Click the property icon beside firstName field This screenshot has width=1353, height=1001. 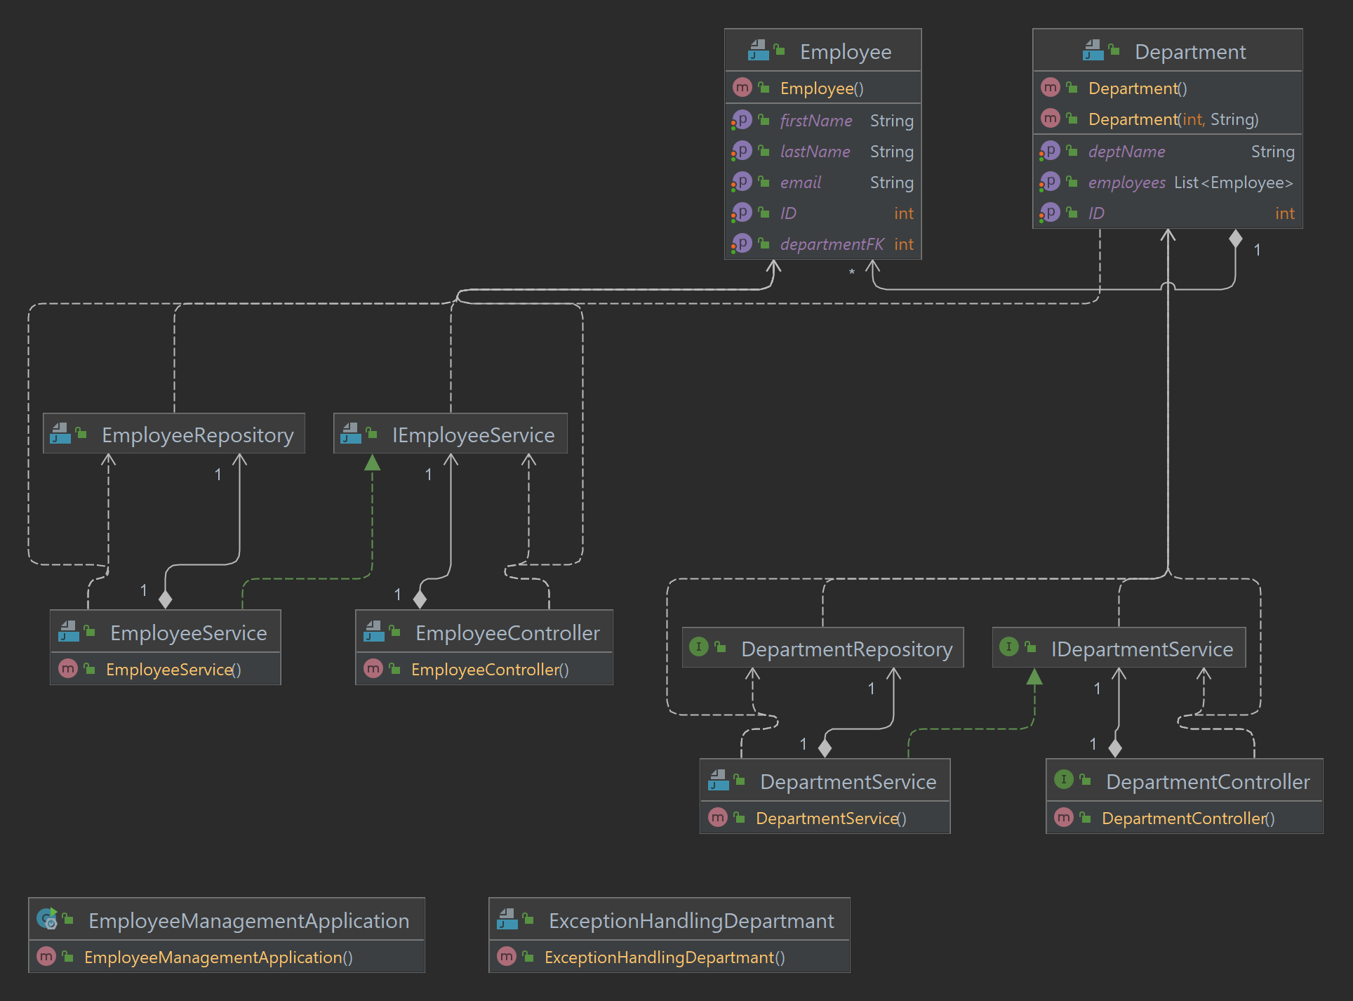[x=742, y=120]
